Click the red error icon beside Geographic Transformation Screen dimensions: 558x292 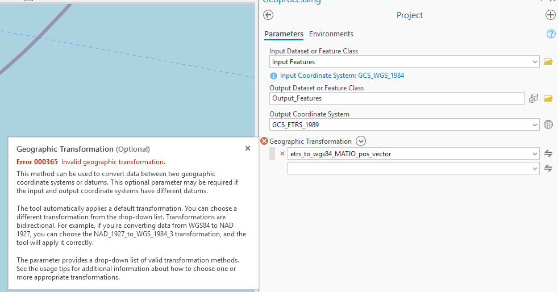click(264, 141)
